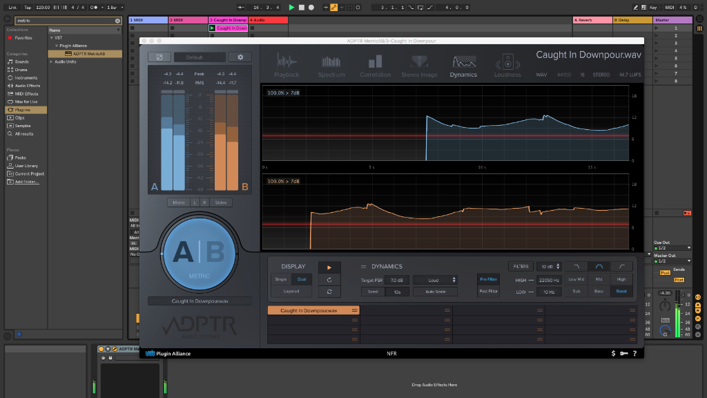The image size is (707, 398).
Task: Switch to the Stereo Image view
Action: coord(419,66)
